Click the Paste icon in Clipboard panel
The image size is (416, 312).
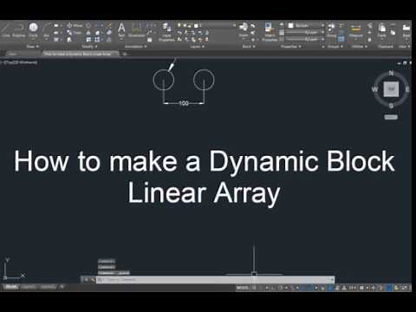pos(382,30)
